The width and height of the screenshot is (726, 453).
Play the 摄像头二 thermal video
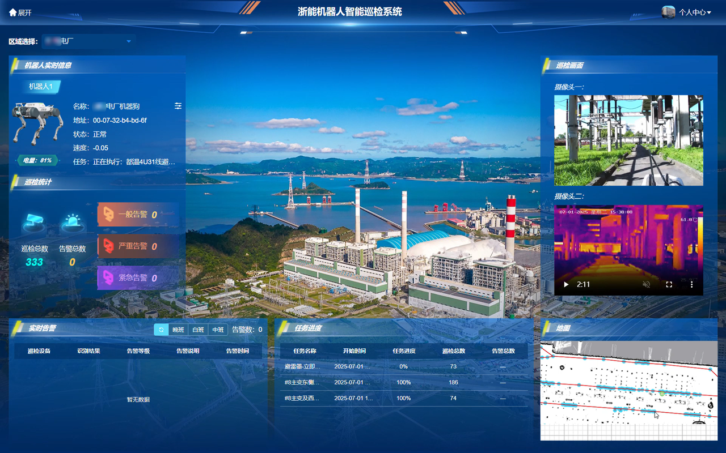click(x=566, y=284)
